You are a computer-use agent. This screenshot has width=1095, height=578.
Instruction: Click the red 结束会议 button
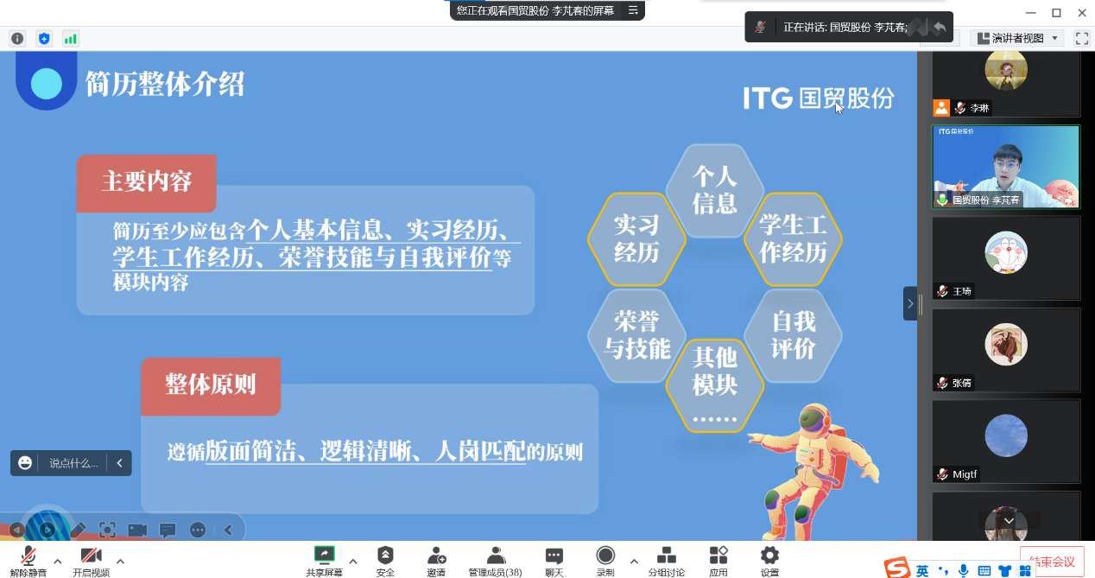pyautogui.click(x=1052, y=562)
